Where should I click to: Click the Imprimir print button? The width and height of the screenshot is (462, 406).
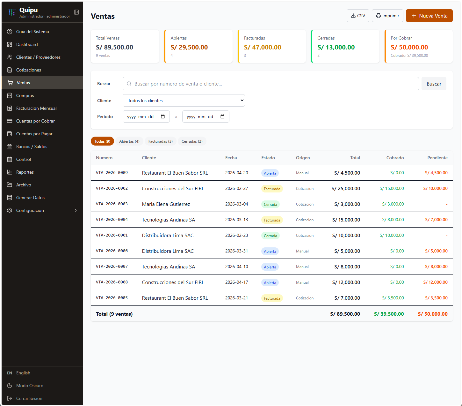387,16
